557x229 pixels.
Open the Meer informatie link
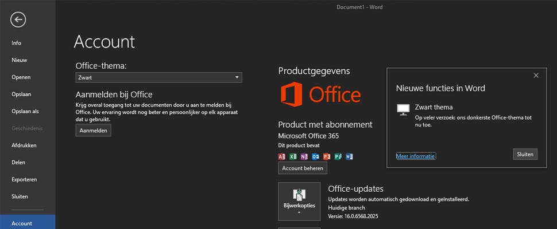click(416, 156)
